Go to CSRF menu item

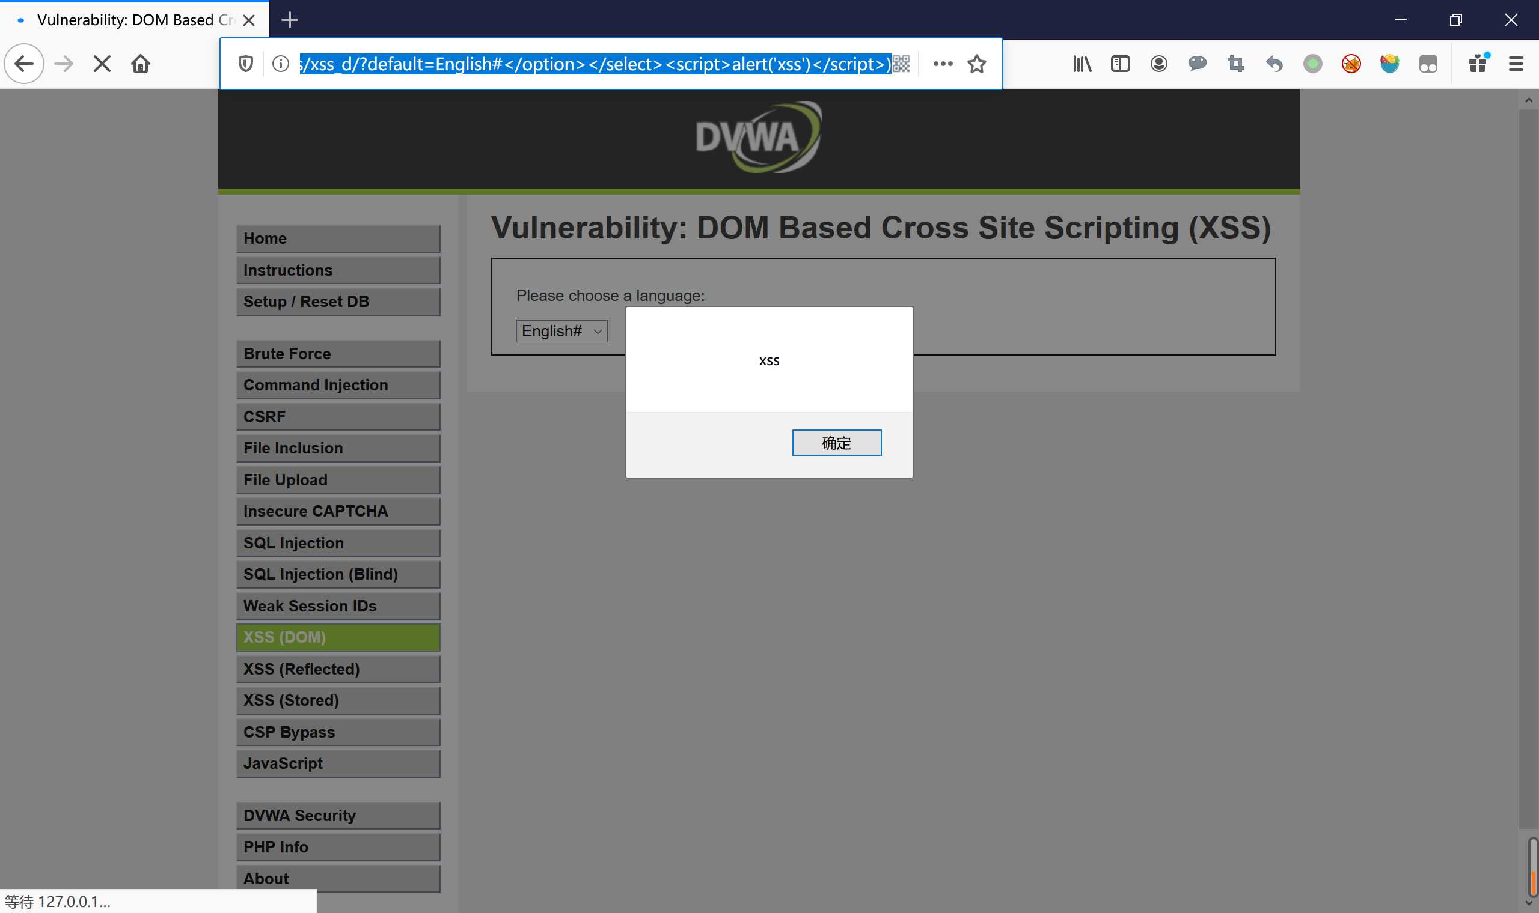pyautogui.click(x=338, y=416)
